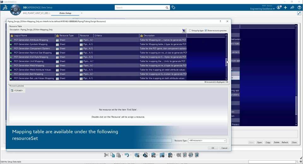303x164 pixels.
Task: Click the Sheet icon in PCF Generation Unit Mapping row
Action: [57, 61]
